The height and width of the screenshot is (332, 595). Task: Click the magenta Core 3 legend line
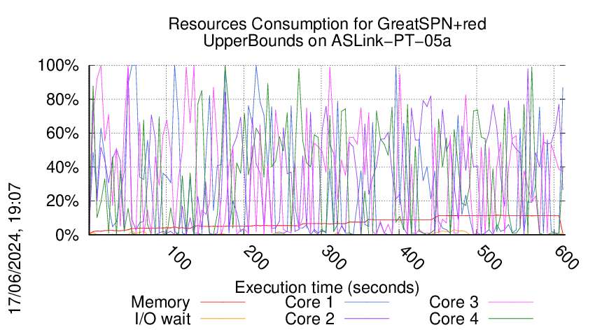(x=511, y=303)
